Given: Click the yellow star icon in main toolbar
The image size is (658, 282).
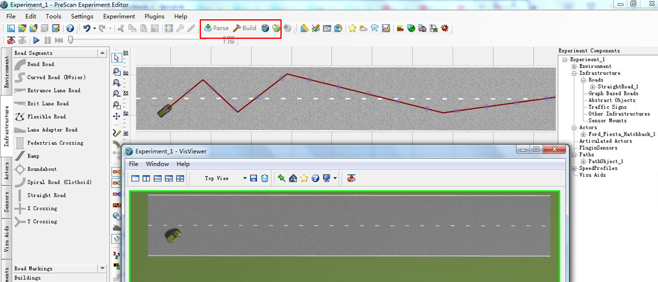Looking at the screenshot, I should (x=352, y=29).
